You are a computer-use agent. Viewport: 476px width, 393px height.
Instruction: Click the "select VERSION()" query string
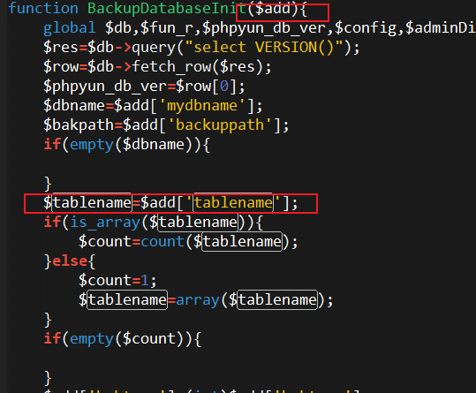point(264,48)
